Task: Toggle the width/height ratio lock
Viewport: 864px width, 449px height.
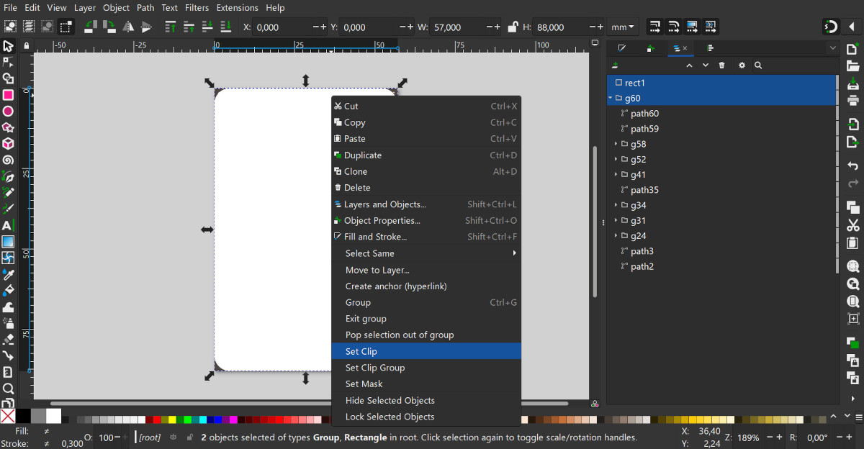Action: tap(512, 27)
